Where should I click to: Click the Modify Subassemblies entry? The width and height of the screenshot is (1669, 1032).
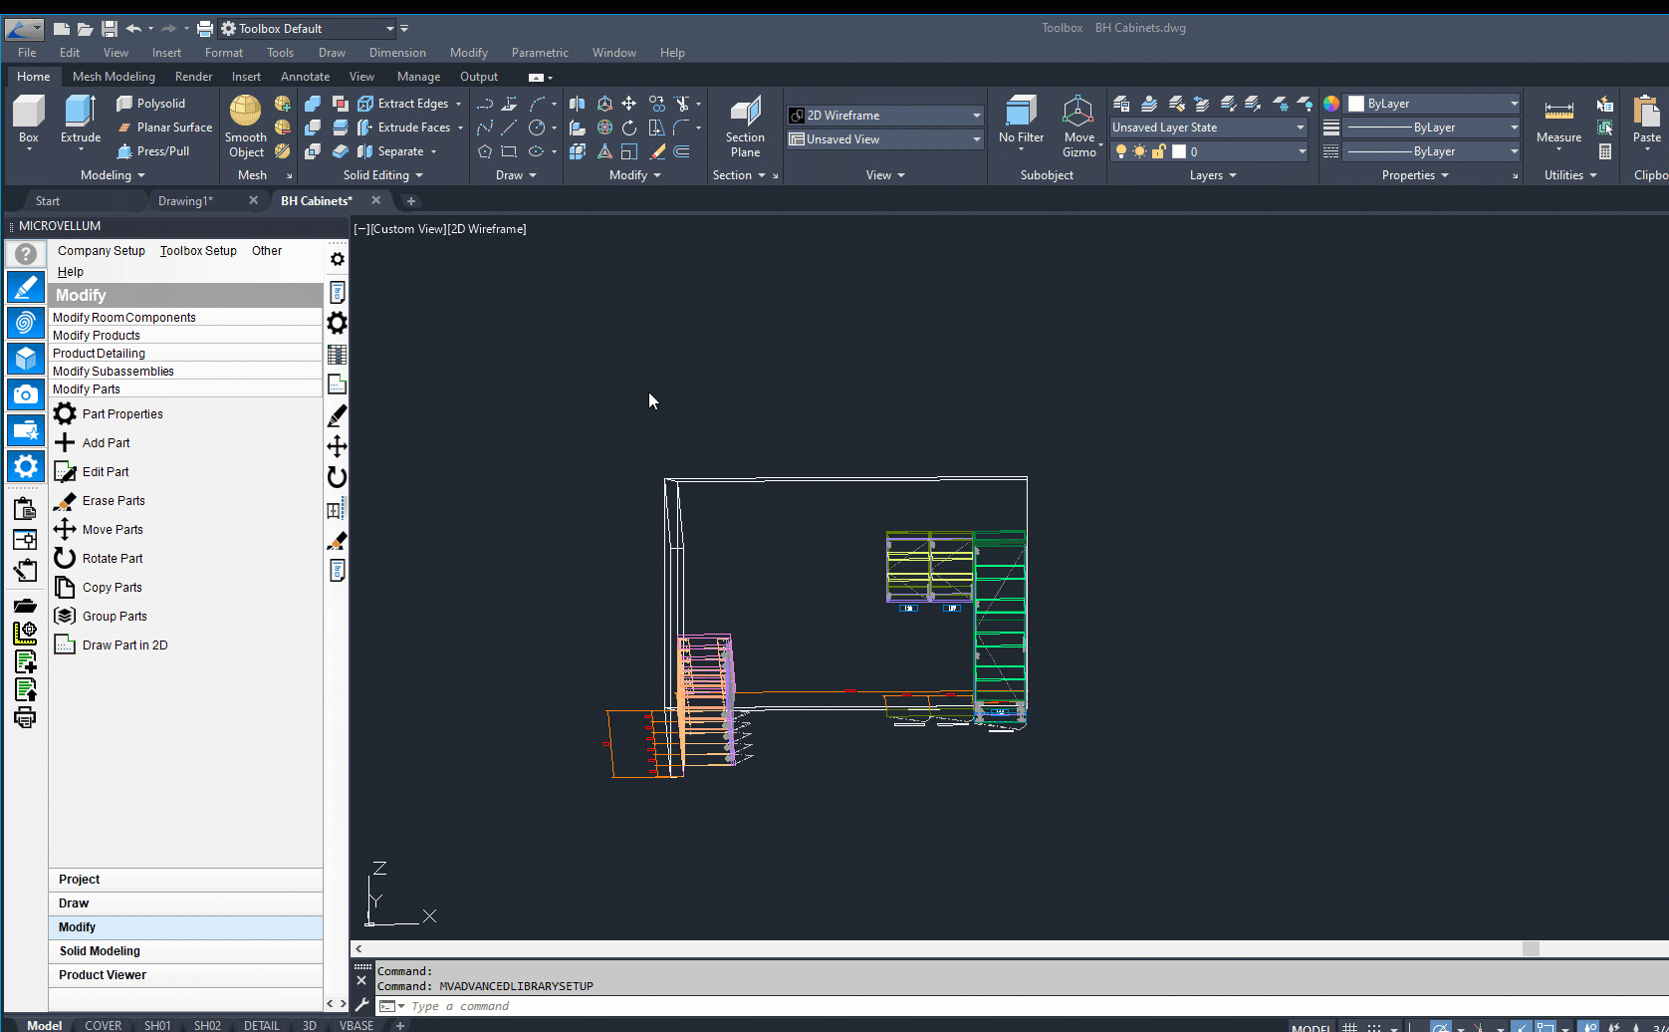pos(114,372)
